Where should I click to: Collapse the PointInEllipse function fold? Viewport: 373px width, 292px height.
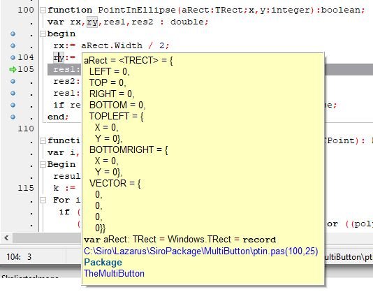(43, 10)
